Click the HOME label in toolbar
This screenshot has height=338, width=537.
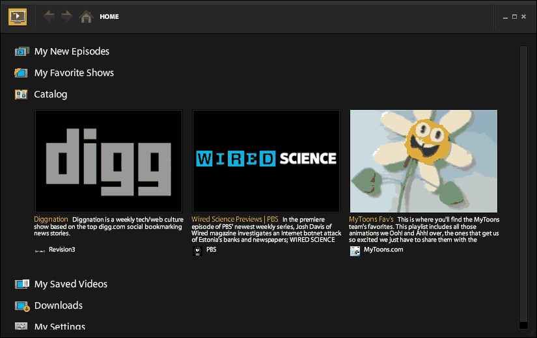click(109, 16)
